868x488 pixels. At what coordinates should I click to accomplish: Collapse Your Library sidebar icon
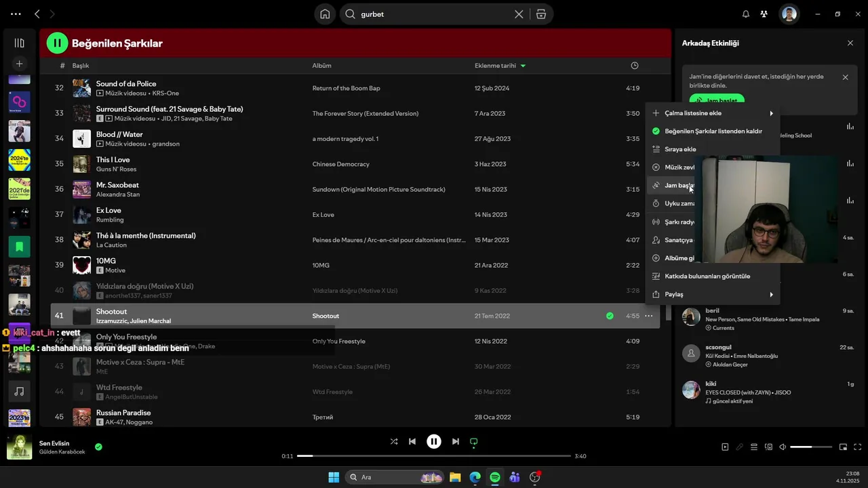(19, 43)
